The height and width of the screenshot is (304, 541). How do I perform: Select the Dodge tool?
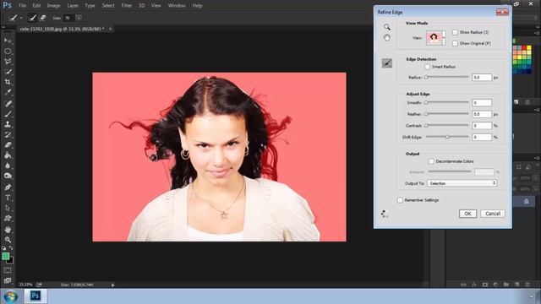coord(8,176)
